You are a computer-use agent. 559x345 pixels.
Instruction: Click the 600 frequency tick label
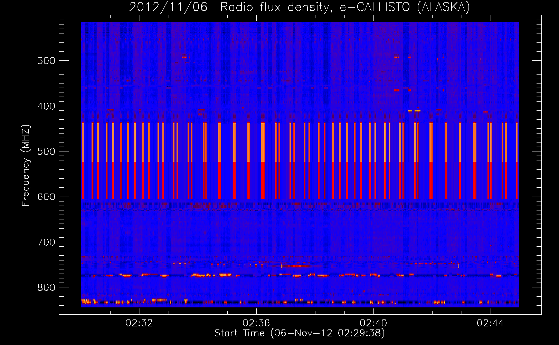[x=46, y=197]
